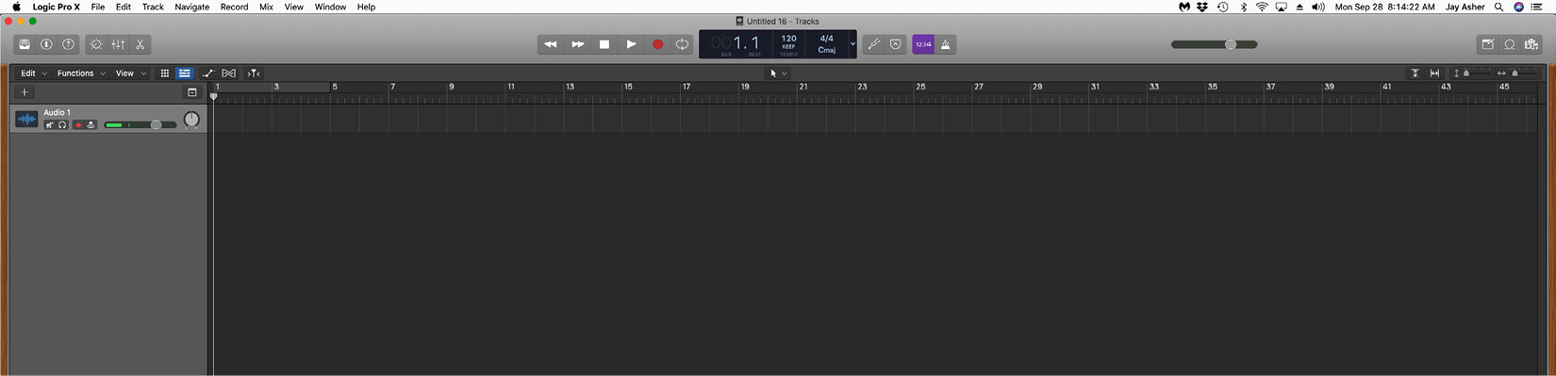Click the Audio 1 track waveform icon
This screenshot has width=1556, height=376.
point(26,120)
